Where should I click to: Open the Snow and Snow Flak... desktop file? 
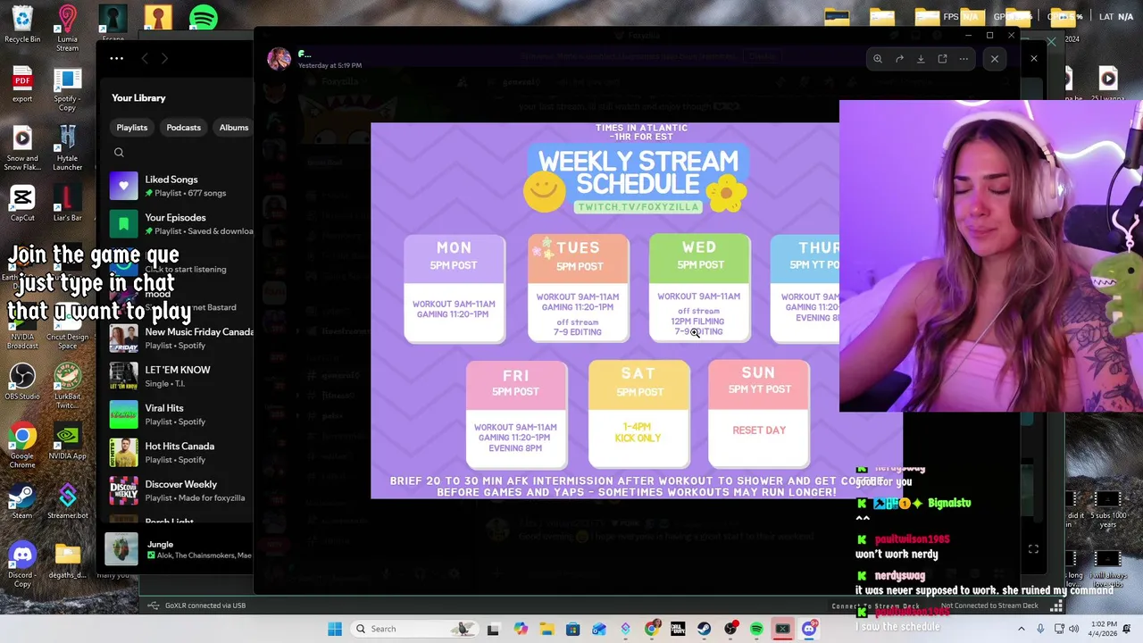22,148
